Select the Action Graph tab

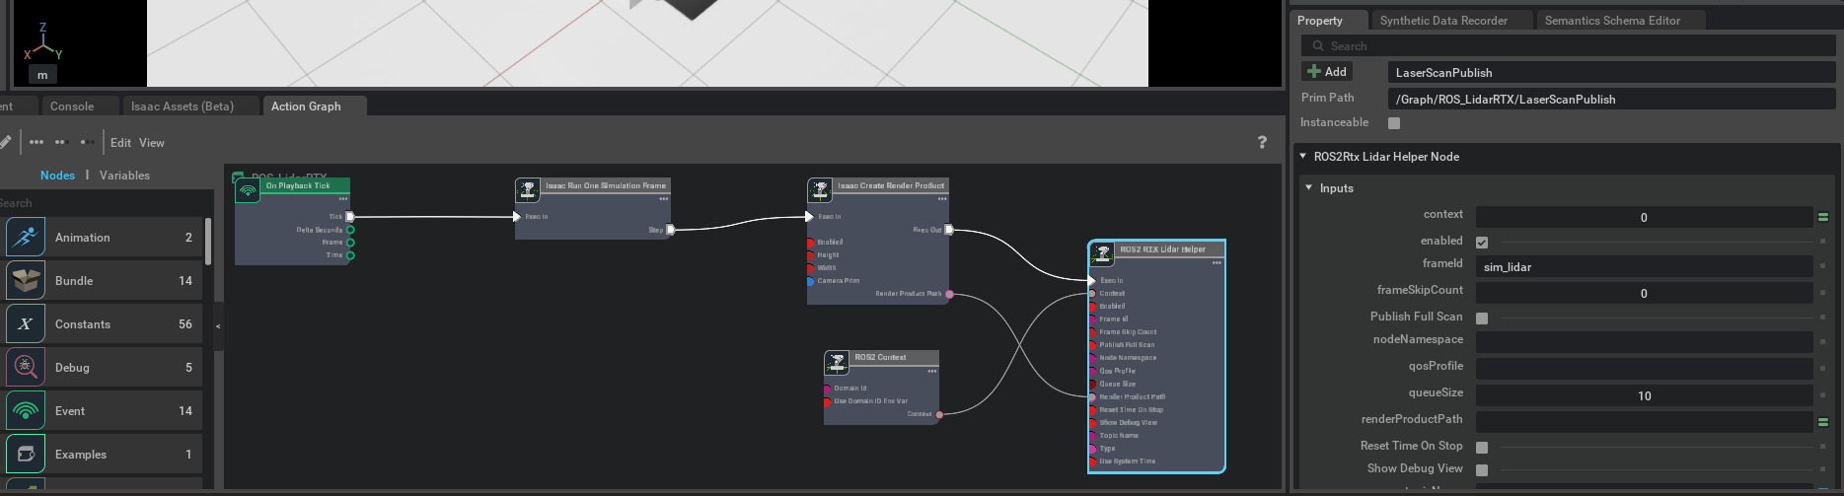pos(306,106)
